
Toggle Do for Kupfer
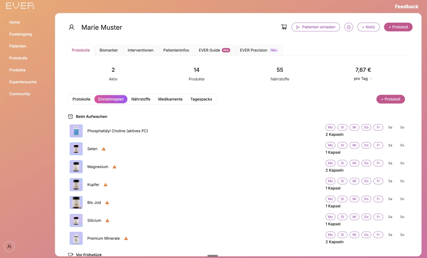click(x=366, y=181)
